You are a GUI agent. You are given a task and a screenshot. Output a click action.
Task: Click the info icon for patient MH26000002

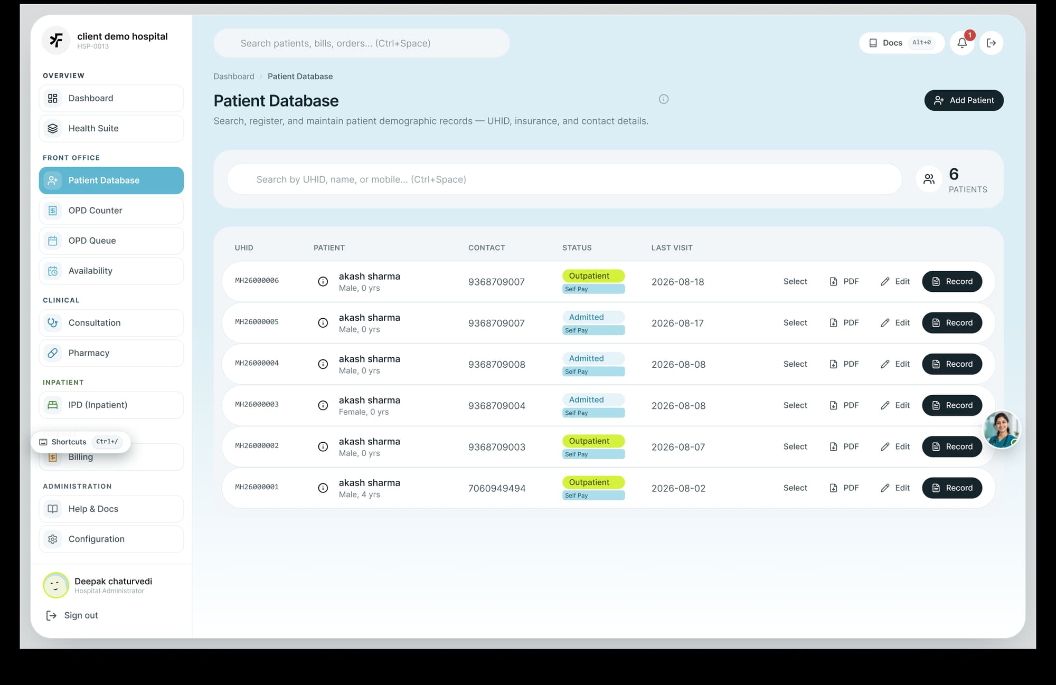(x=323, y=447)
